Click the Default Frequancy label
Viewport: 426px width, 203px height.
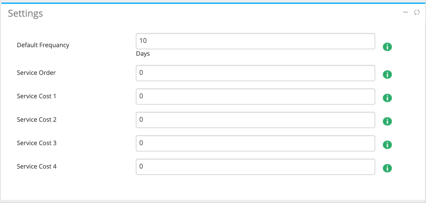pos(43,45)
